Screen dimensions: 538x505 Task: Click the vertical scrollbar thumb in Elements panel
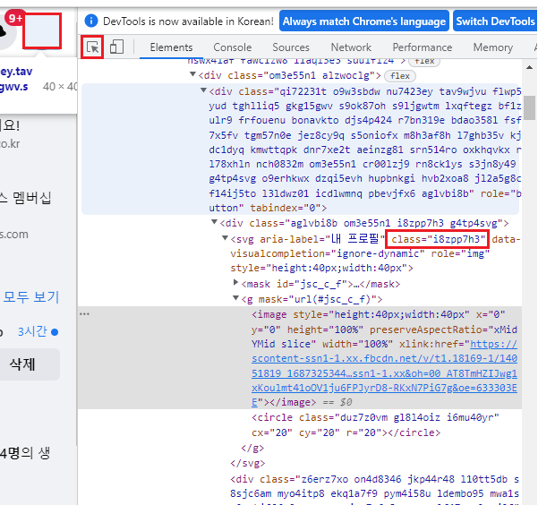tap(530, 107)
